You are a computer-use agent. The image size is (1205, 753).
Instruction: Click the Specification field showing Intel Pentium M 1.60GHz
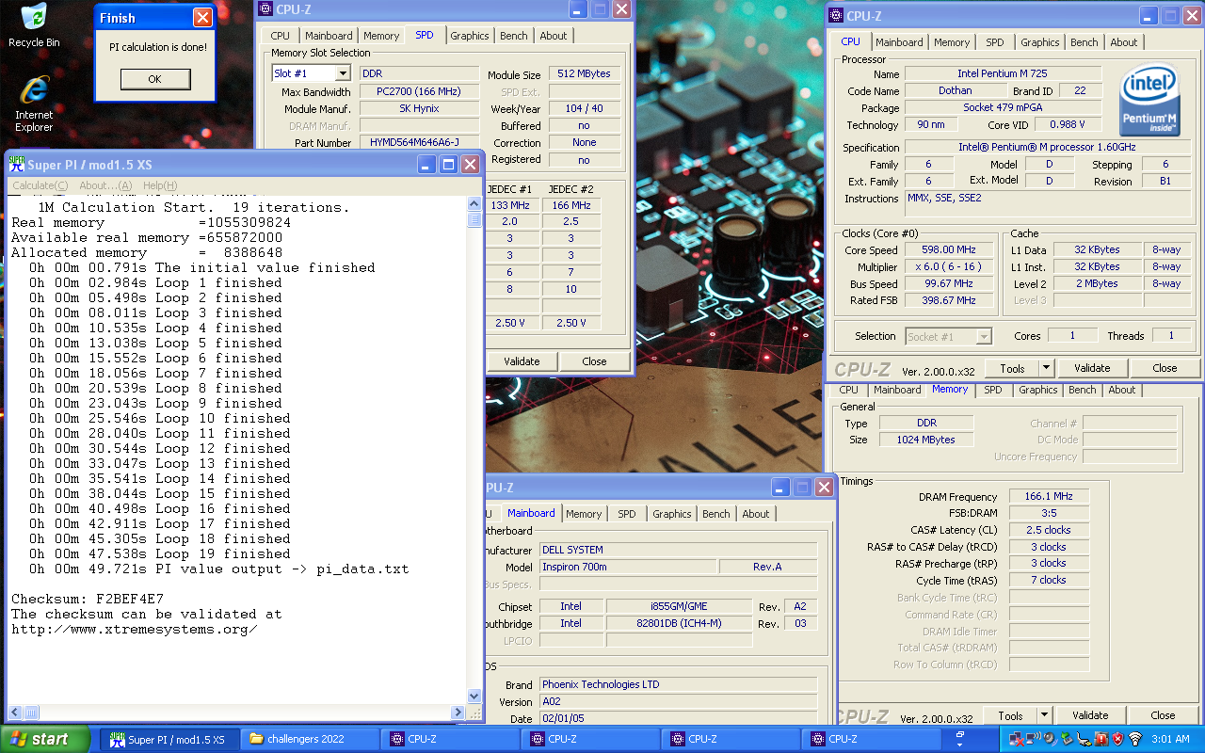coord(1050,147)
